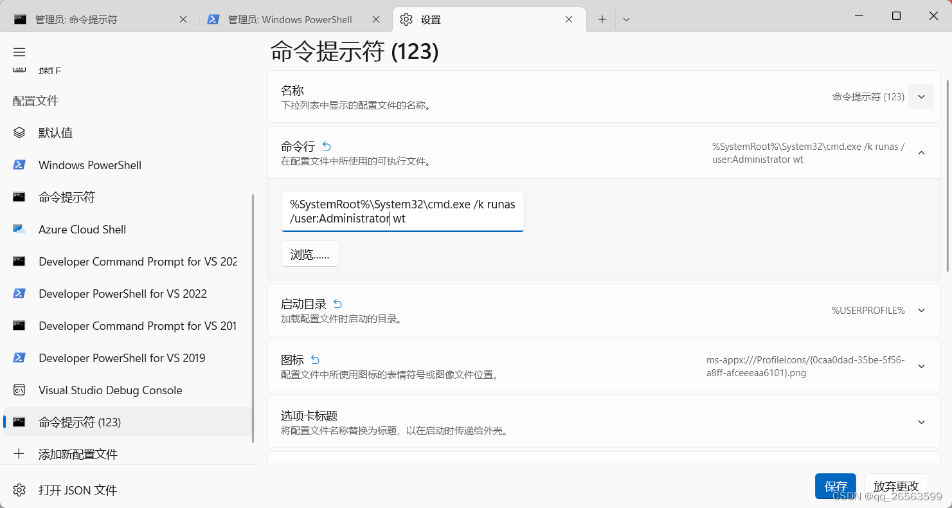Click the command prompt tab icon
This screenshot has height=508, width=952.
pyautogui.click(x=20, y=19)
